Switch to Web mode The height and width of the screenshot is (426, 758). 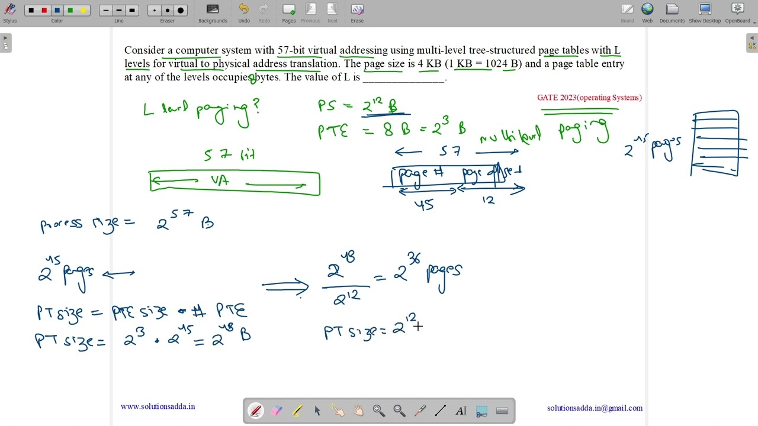click(x=647, y=13)
